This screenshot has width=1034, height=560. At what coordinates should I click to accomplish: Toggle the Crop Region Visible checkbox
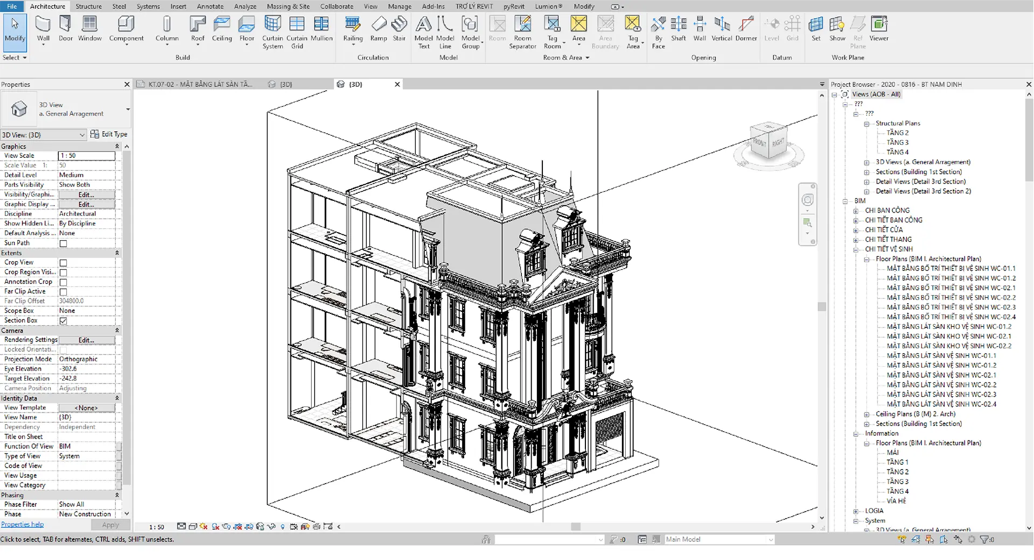coord(63,272)
